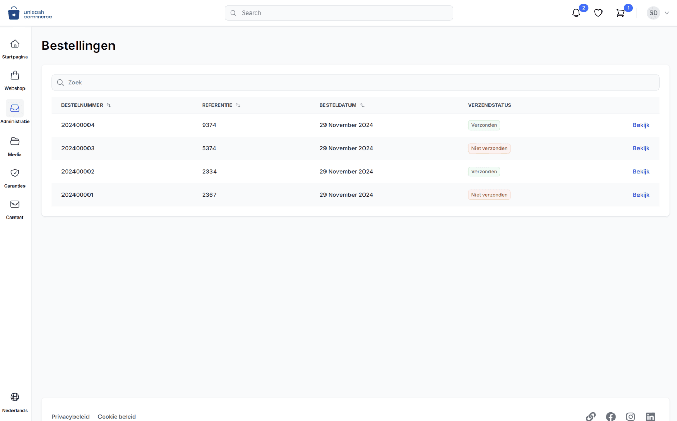This screenshot has height=421, width=677.
Task: Click reference 9374
Action: (x=209, y=125)
